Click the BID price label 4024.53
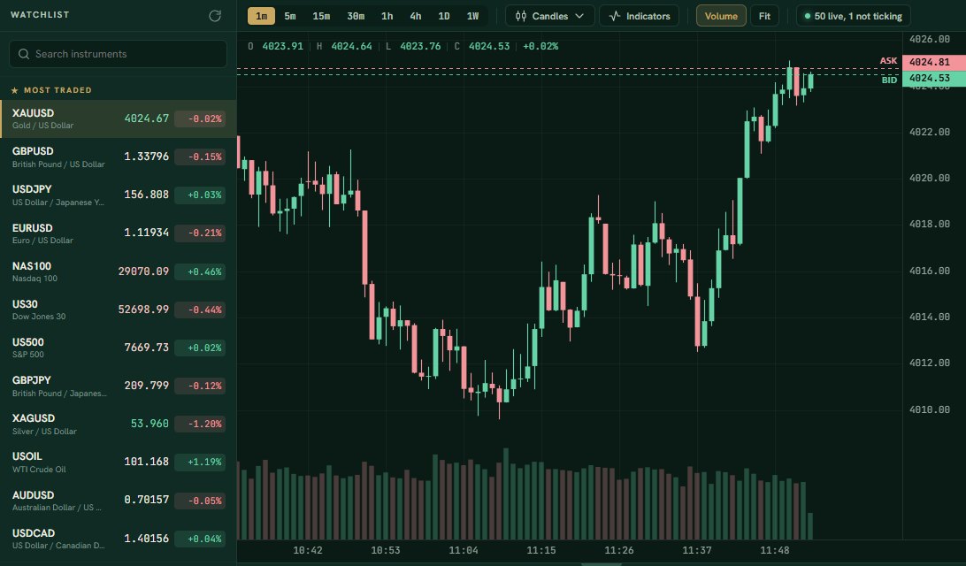Viewport: 966px width, 566px height. pyautogui.click(x=933, y=78)
